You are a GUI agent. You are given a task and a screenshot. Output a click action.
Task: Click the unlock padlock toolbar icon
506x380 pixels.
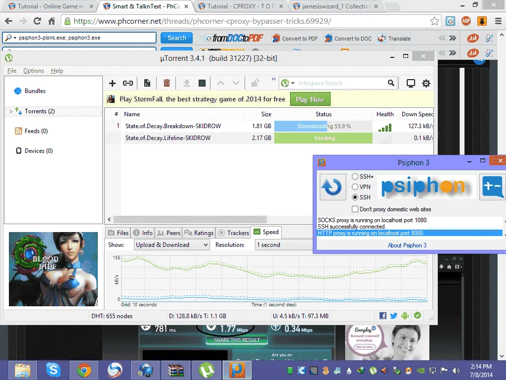(x=255, y=83)
